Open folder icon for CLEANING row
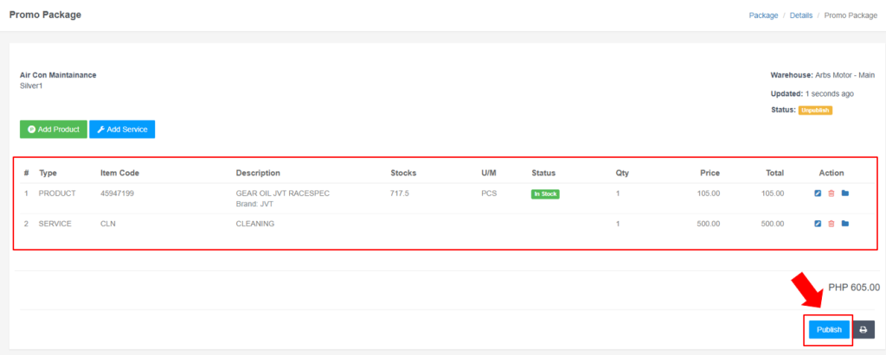 (x=845, y=224)
